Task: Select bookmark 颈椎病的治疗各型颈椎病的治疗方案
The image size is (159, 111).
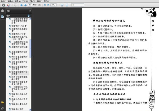Action: point(19,89)
